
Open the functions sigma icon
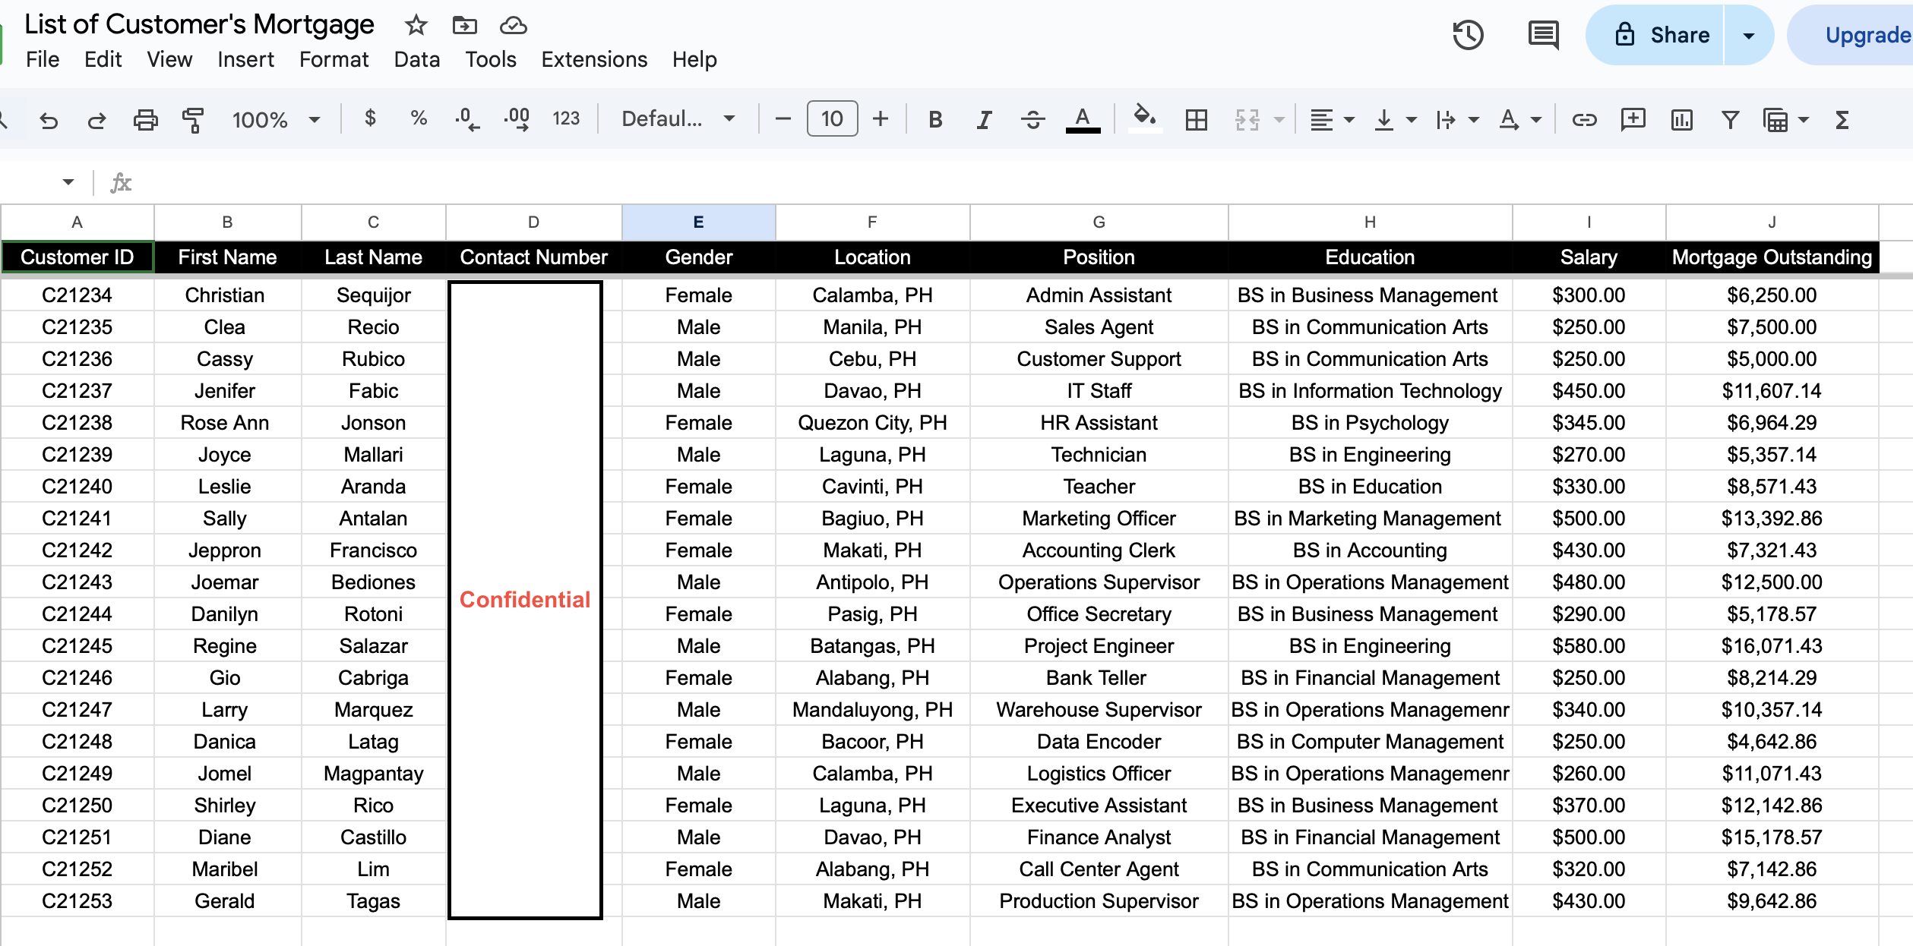pyautogui.click(x=1842, y=120)
